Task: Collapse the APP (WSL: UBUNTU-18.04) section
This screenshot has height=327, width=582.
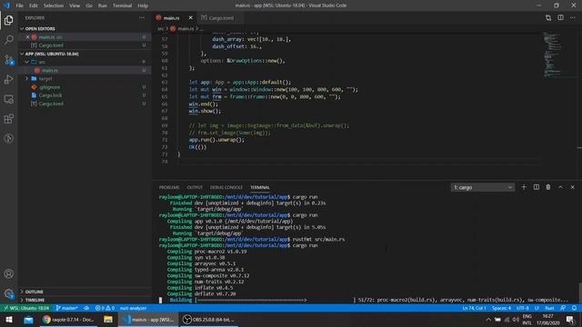Action: pos(22,54)
